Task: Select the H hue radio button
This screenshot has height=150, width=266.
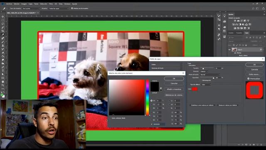Action: (x=151, y=101)
